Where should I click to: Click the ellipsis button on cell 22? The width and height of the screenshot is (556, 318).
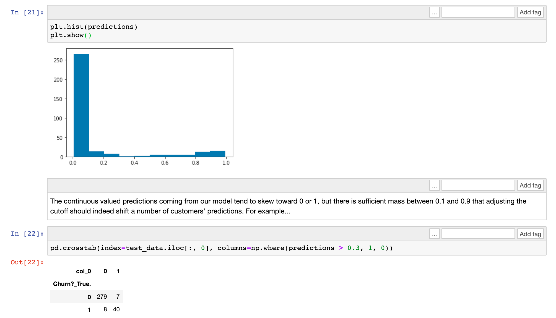coord(434,234)
